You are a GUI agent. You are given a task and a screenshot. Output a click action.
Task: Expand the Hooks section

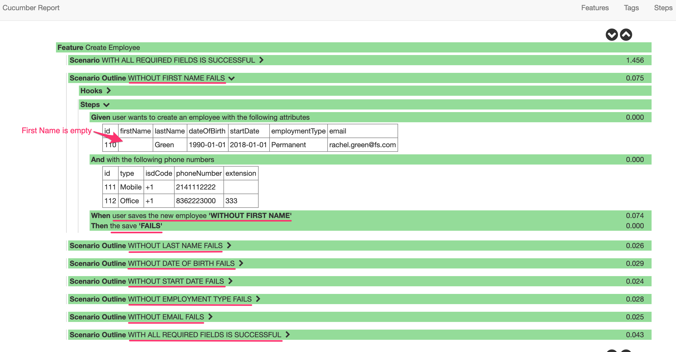point(108,90)
